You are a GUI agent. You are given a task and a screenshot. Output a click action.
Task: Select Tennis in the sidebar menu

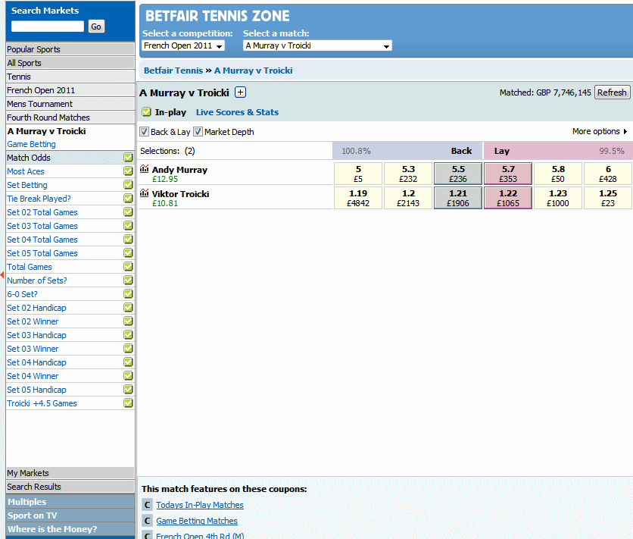point(70,77)
